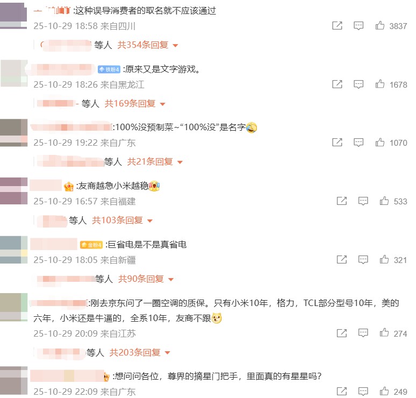
Task: Open avatar of the 四川 commenter
Action: coord(13,15)
